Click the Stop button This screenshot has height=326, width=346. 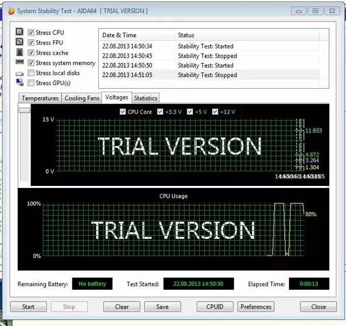(x=69, y=307)
